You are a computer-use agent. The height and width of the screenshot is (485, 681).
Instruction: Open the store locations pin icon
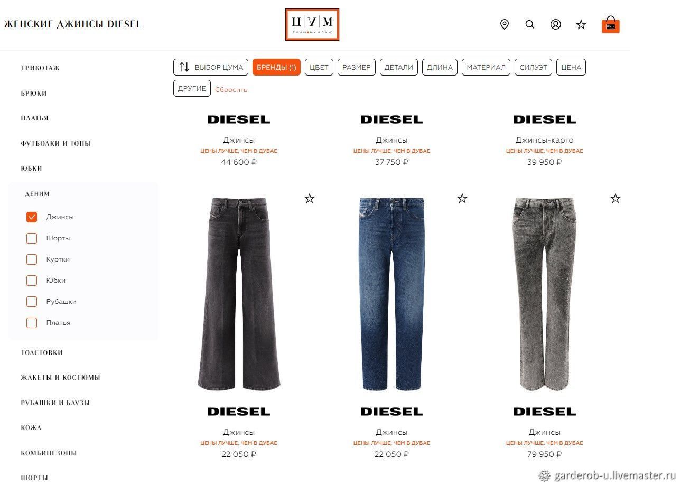click(x=505, y=24)
